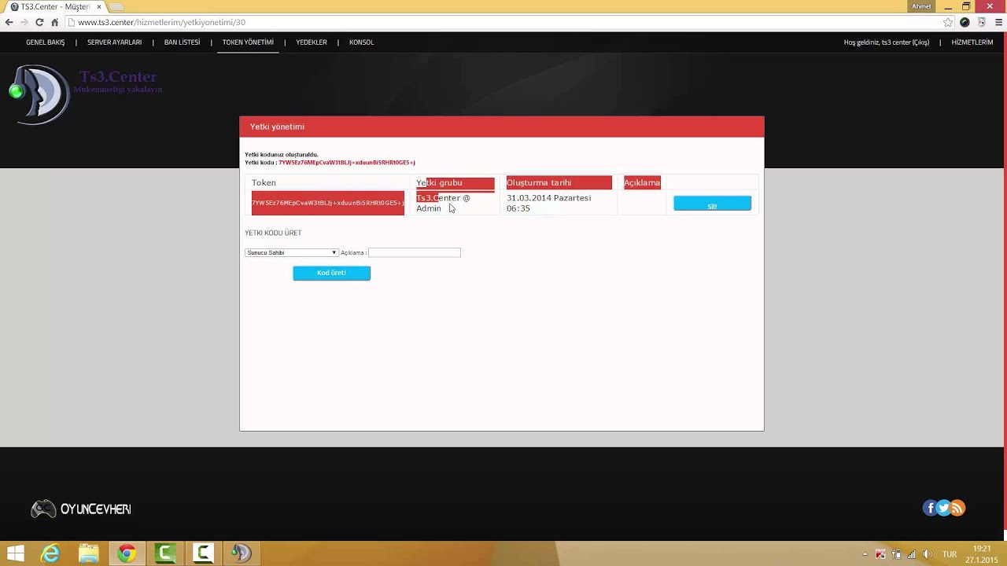Focus the Açıklama text field

pos(415,252)
